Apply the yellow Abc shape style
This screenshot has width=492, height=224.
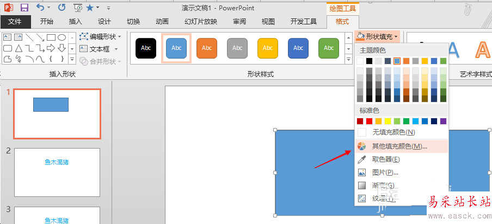coord(268,48)
